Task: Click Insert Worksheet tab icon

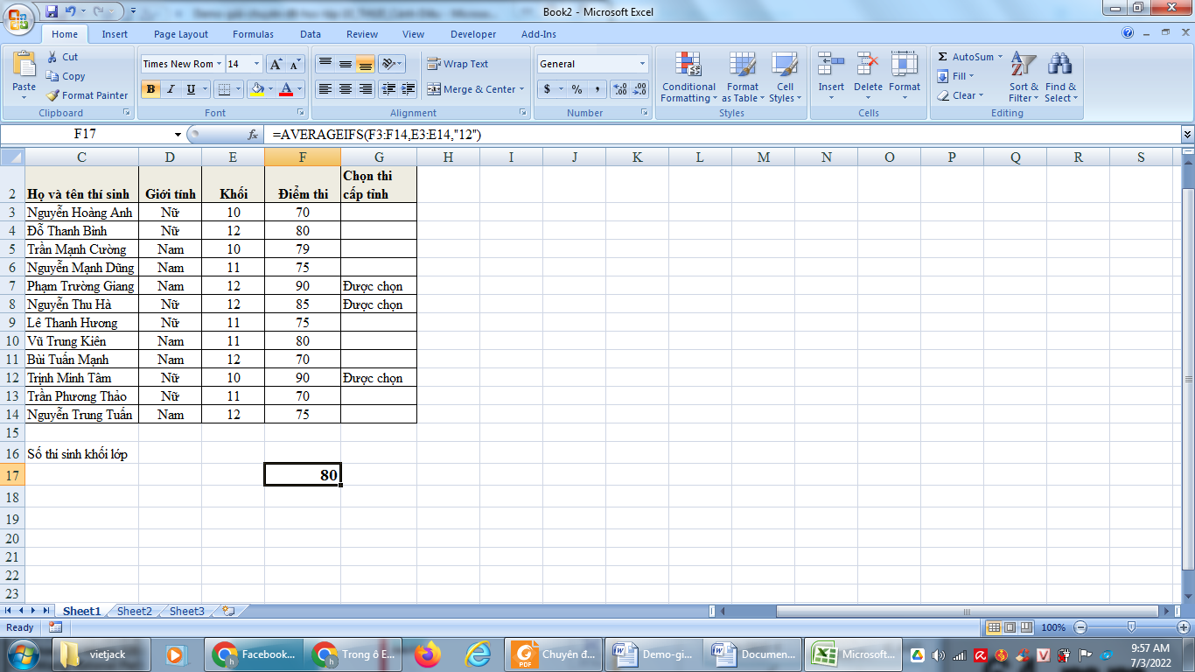Action: coord(229,611)
